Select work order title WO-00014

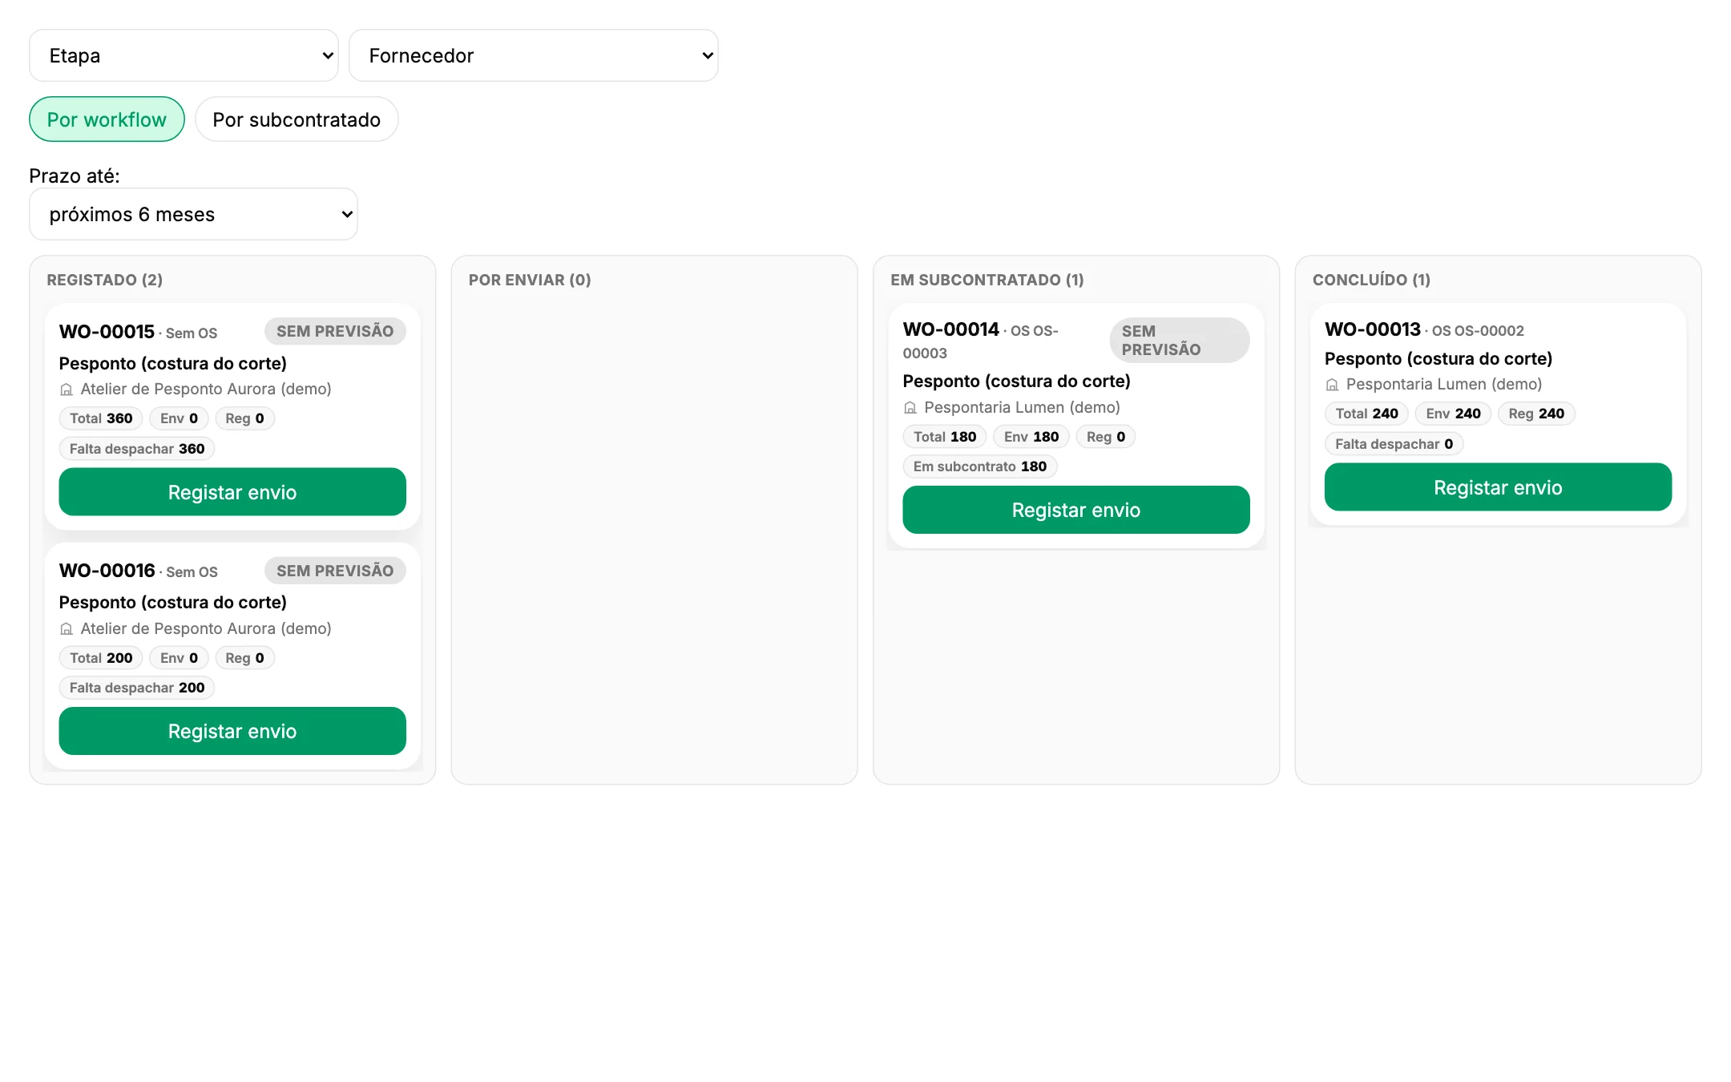coord(950,329)
